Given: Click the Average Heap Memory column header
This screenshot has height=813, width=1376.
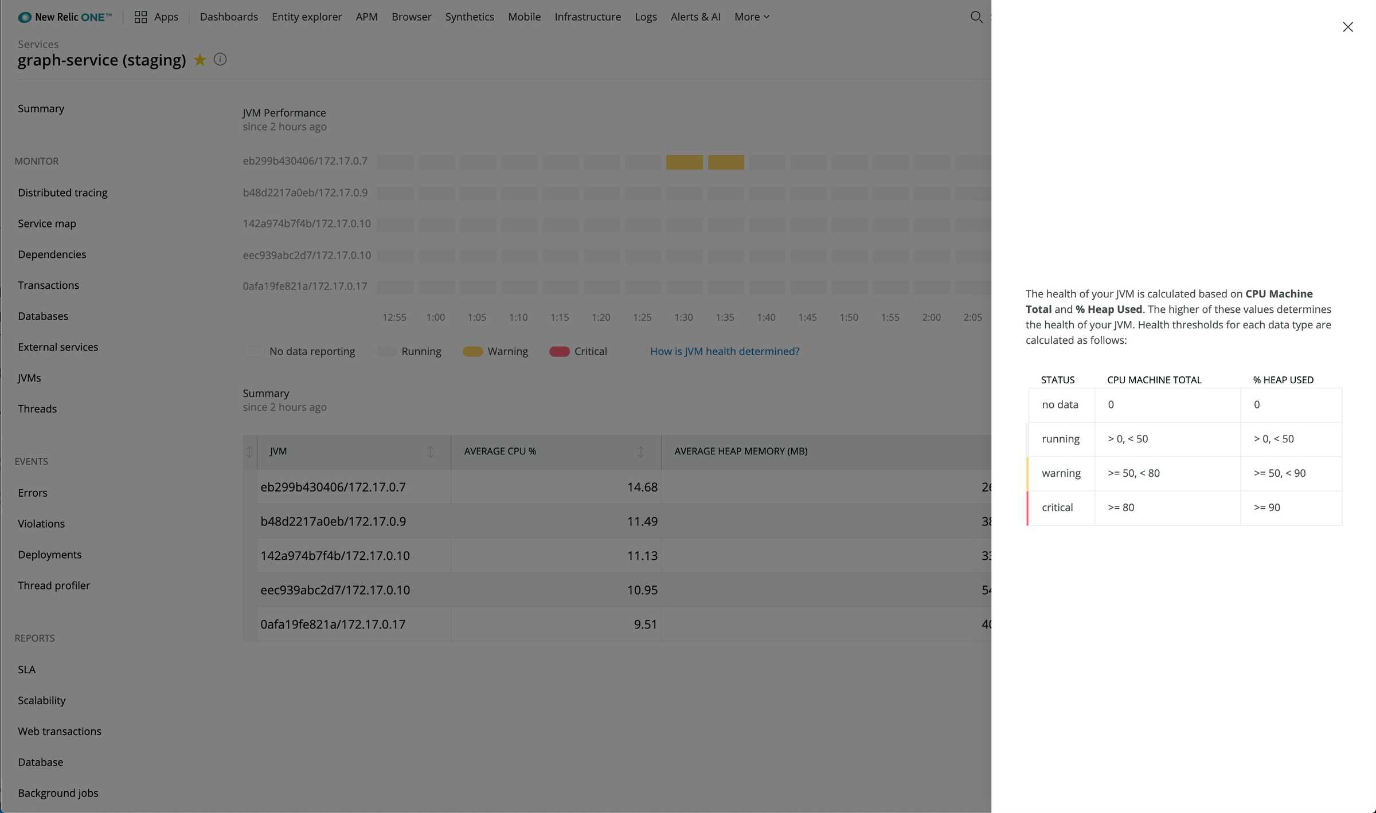Looking at the screenshot, I should click(741, 451).
